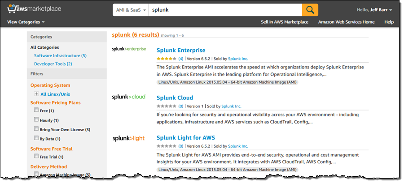This screenshot has height=183, width=404.
Task: Open the Help menu item
Action: [x=389, y=22]
